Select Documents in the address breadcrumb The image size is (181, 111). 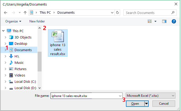(66, 12)
